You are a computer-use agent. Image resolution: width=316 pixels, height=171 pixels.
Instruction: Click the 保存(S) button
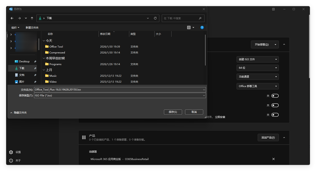[173, 112]
